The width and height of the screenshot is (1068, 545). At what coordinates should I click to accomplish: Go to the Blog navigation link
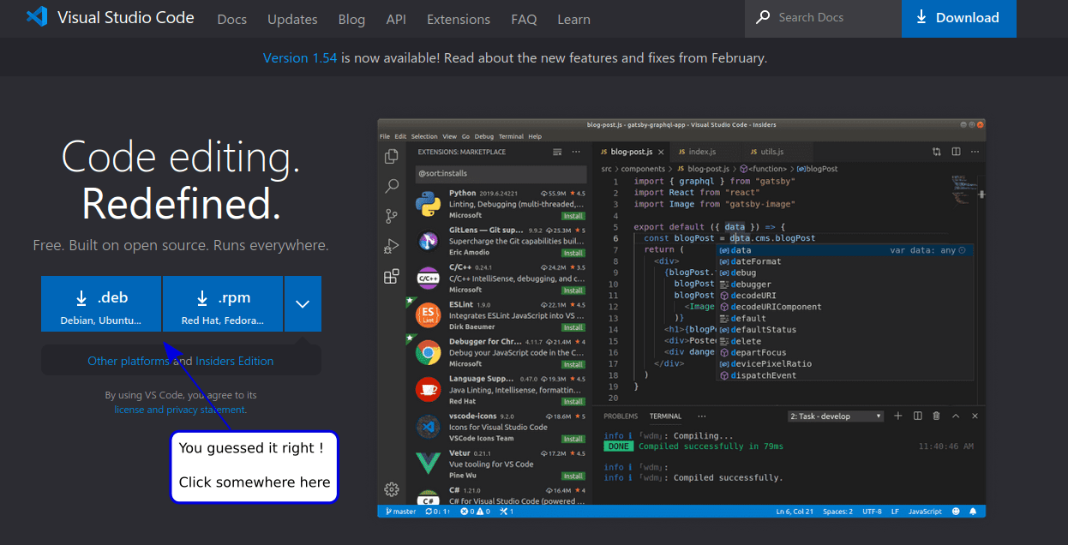tap(351, 19)
